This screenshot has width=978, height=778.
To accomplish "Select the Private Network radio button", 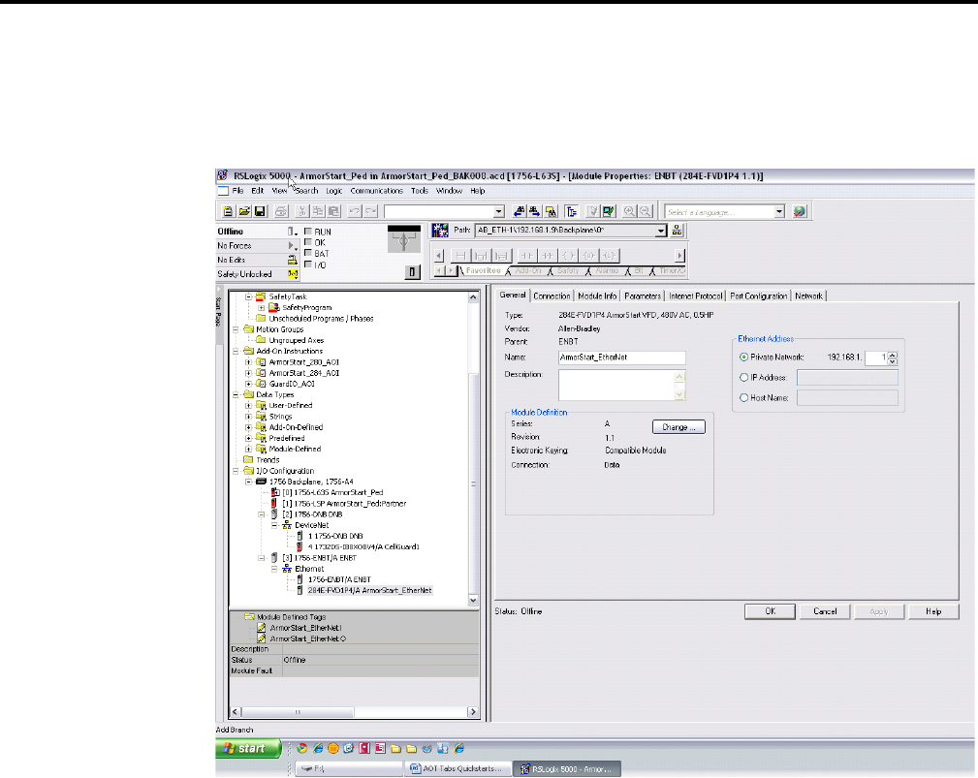I will tap(743, 358).
